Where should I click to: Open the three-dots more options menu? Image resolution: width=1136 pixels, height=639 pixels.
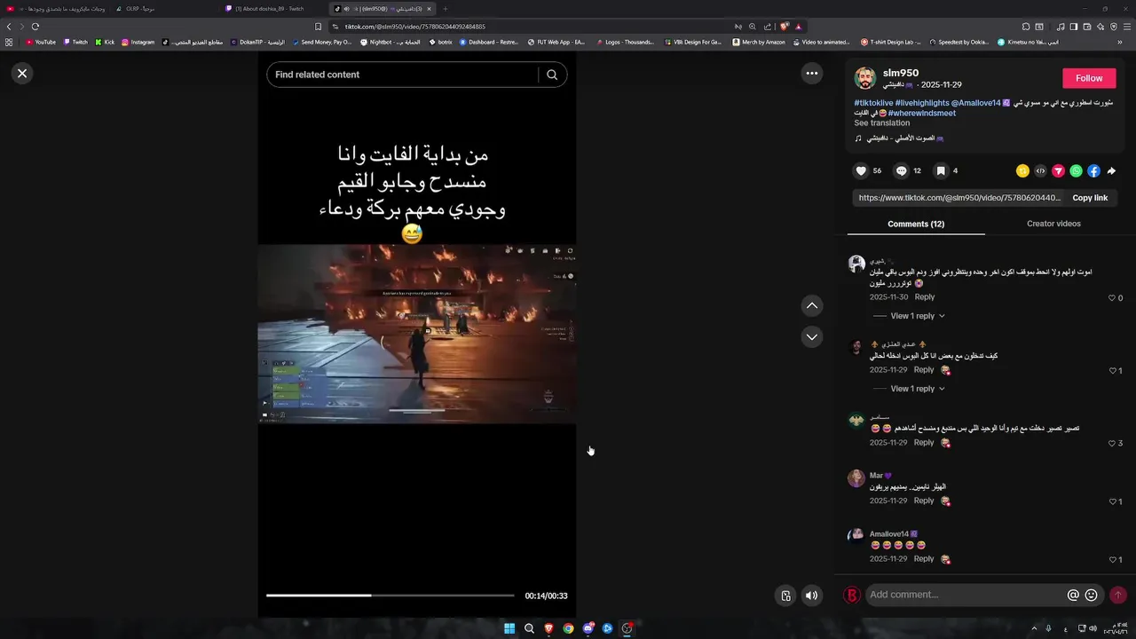[811, 74]
